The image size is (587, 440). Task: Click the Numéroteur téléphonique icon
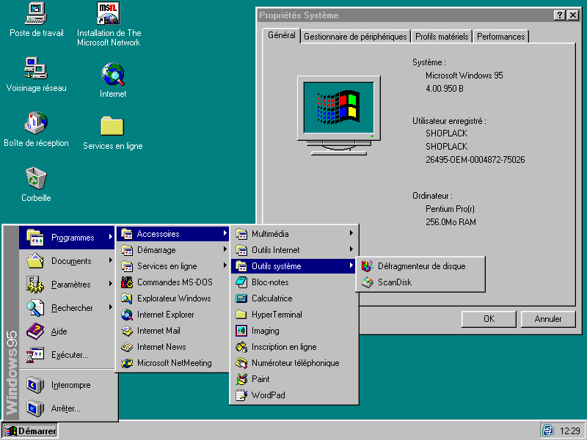click(x=241, y=363)
